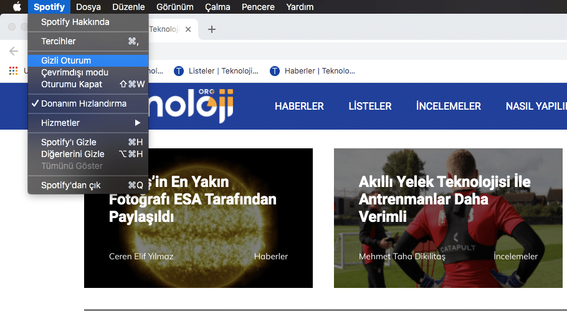Go to the HABERLER section
Viewport: 567px width, 311px height.
point(299,106)
